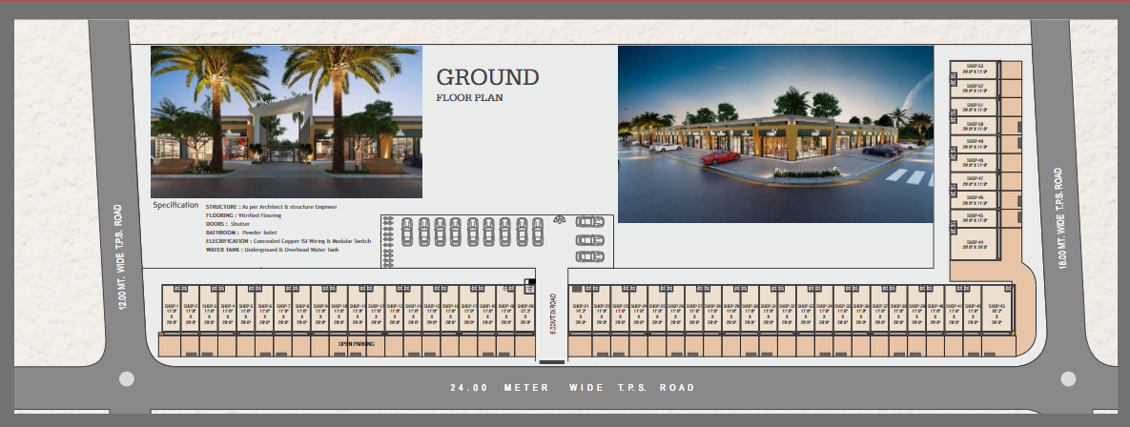1130x427 pixels.
Task: Click the OPEN PARKING label
Action: click(x=357, y=343)
